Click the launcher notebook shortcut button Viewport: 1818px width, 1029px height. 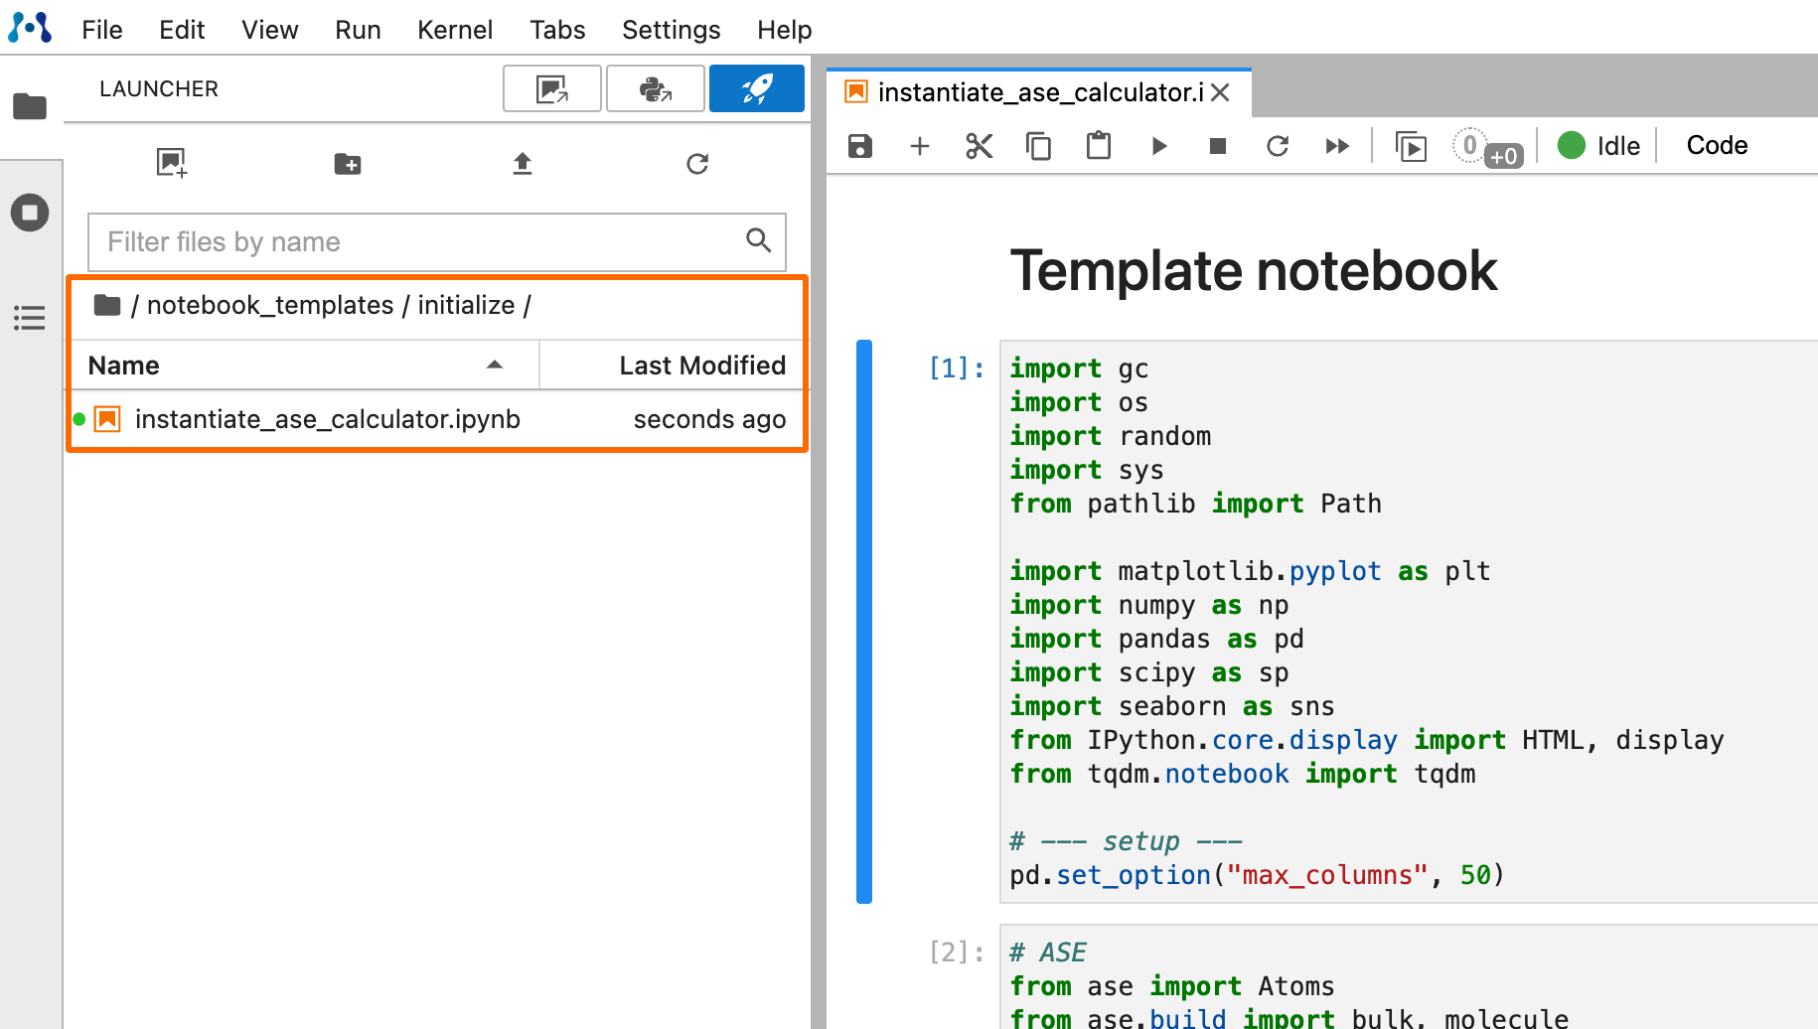[x=552, y=89]
